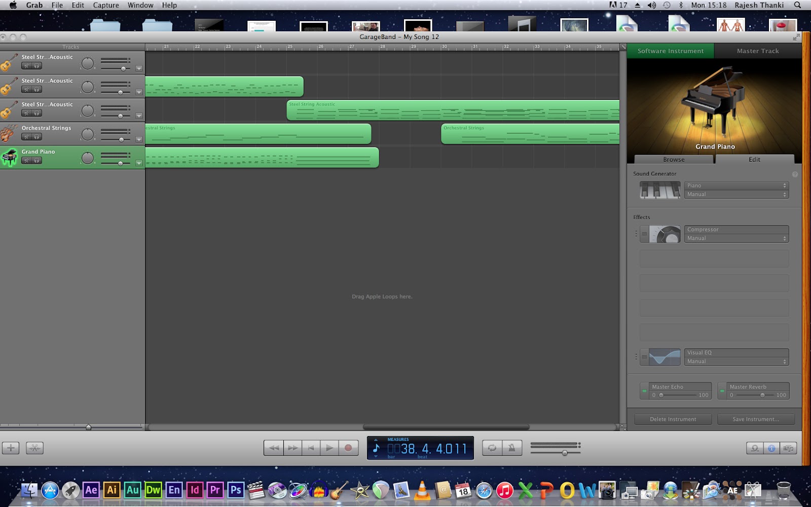Image resolution: width=811 pixels, height=507 pixels.
Task: Open the Compressor Manual preset dropdown
Action: (x=736, y=238)
